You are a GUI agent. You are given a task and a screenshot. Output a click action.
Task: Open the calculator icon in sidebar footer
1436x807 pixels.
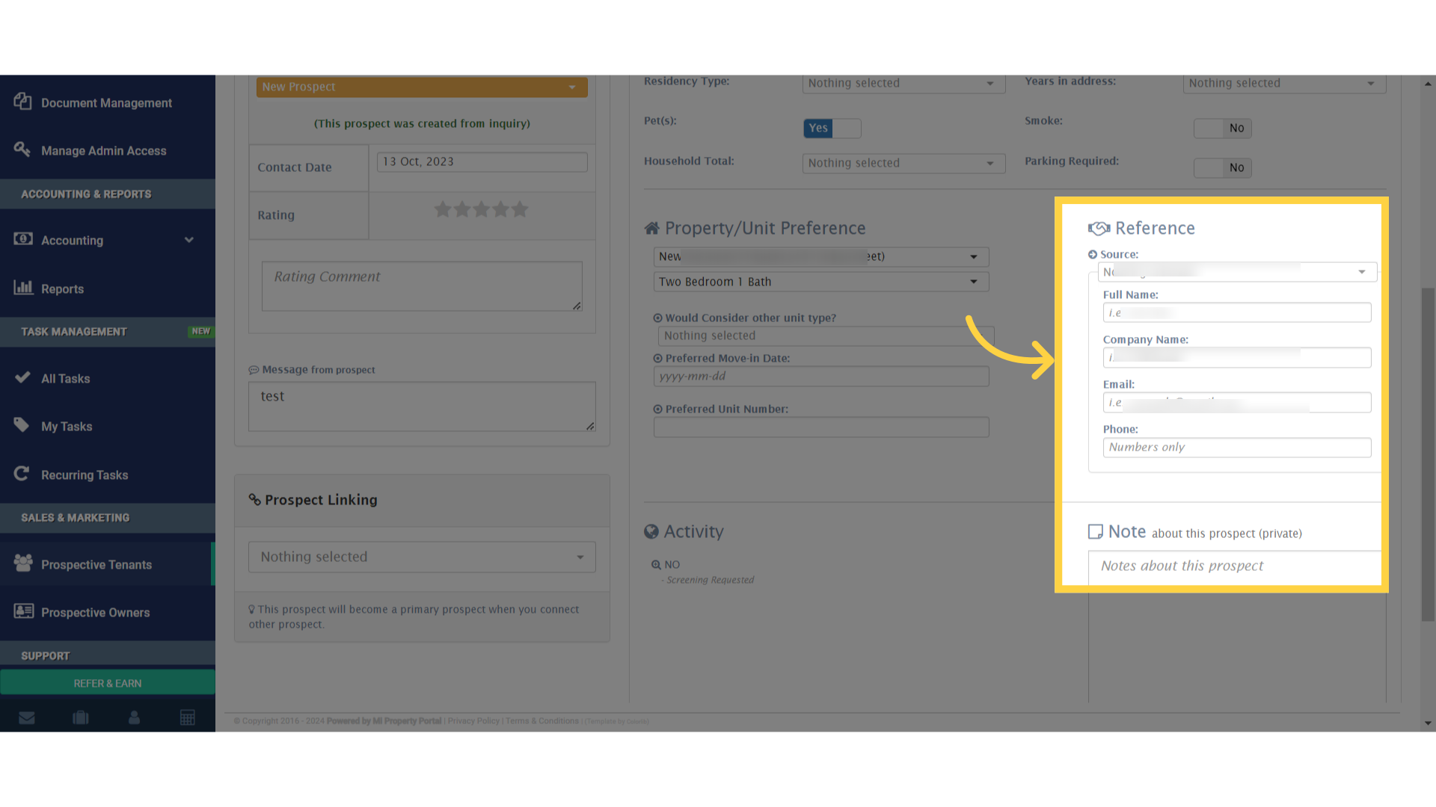188,718
